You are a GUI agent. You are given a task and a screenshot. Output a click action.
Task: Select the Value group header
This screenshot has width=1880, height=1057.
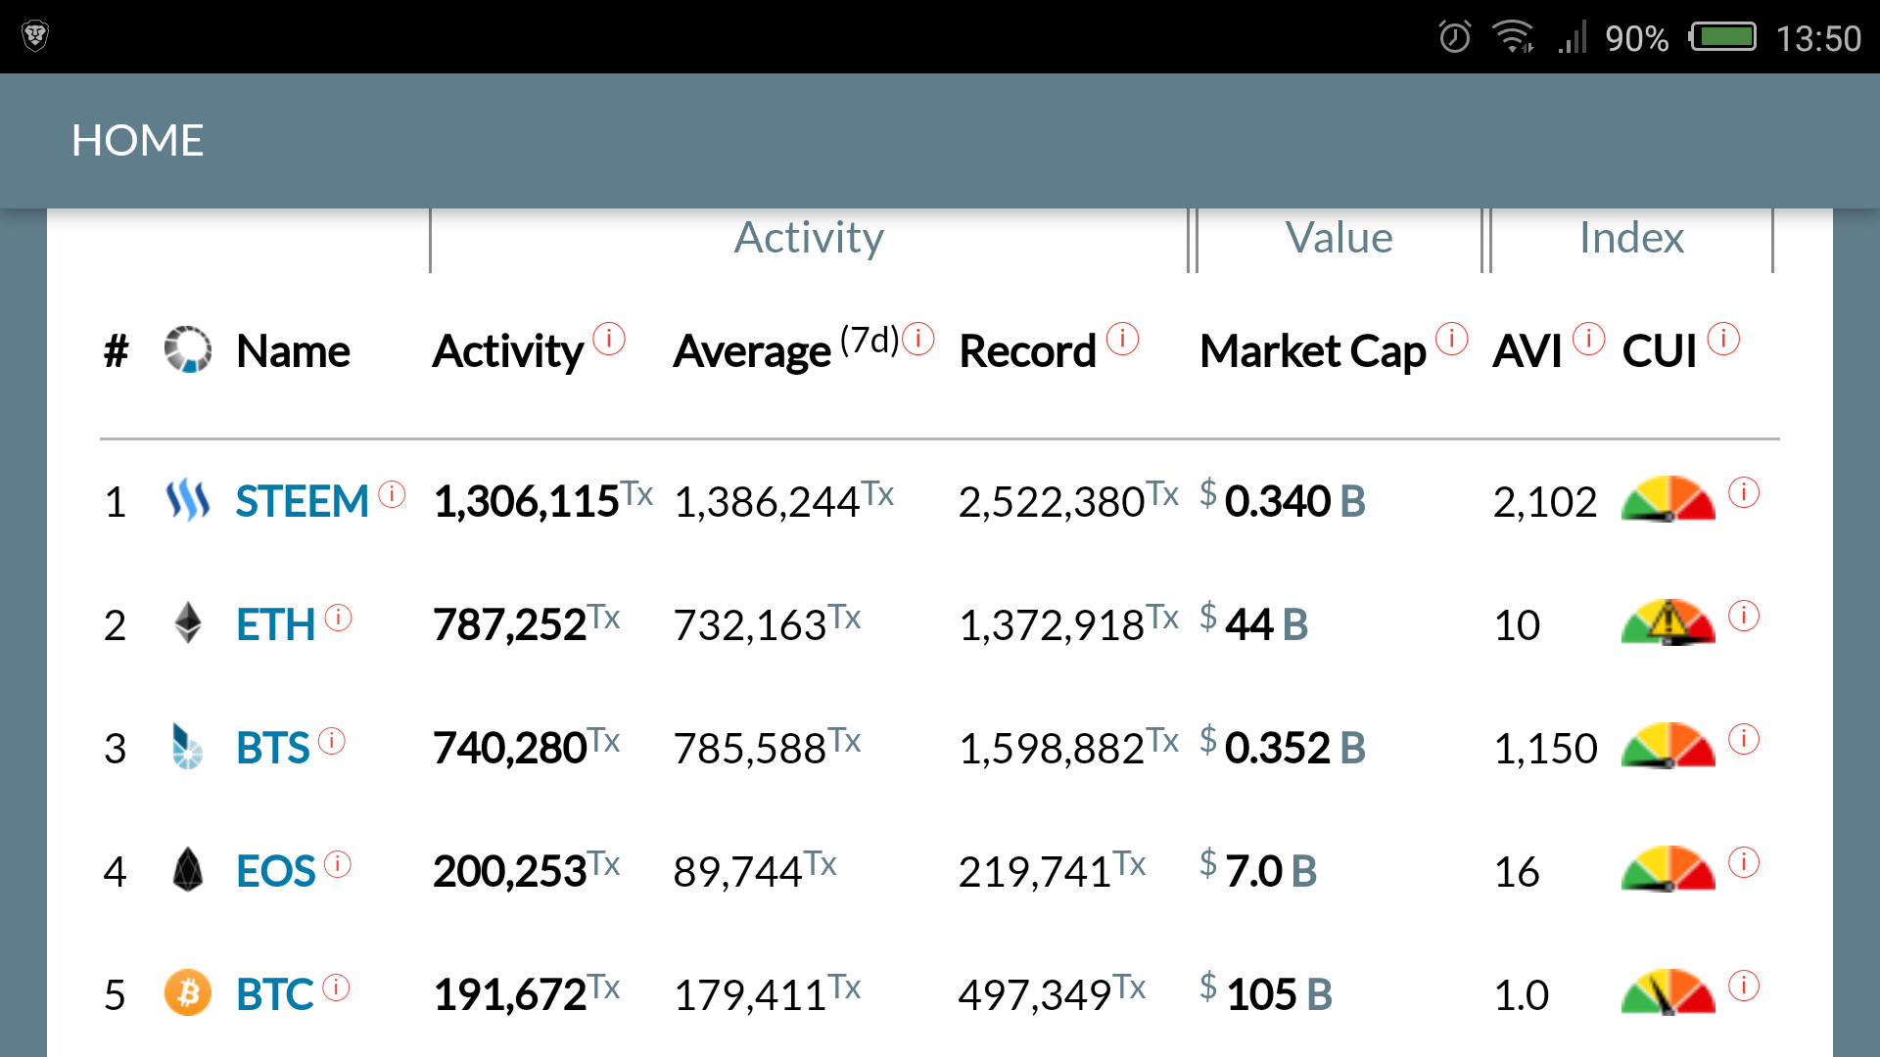(x=1339, y=238)
